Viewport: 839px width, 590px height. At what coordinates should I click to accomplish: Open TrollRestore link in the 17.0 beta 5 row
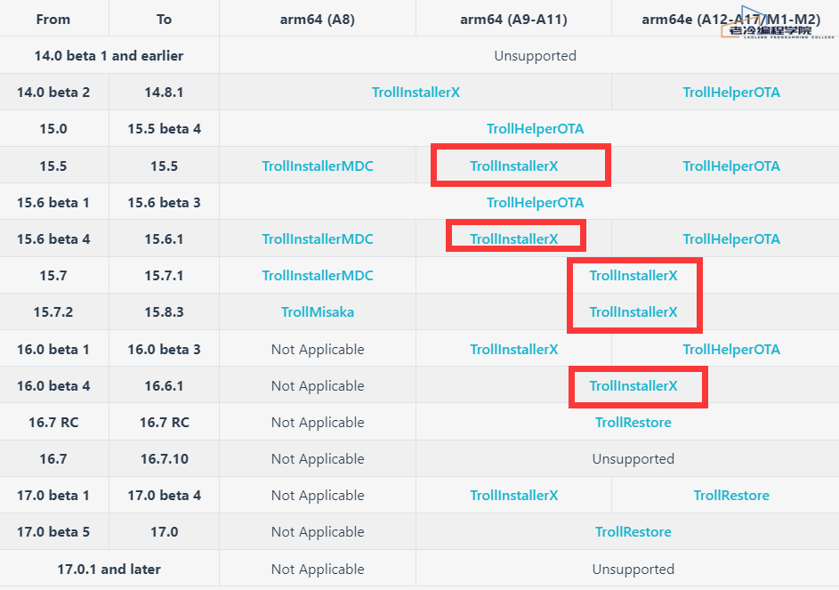tap(633, 531)
